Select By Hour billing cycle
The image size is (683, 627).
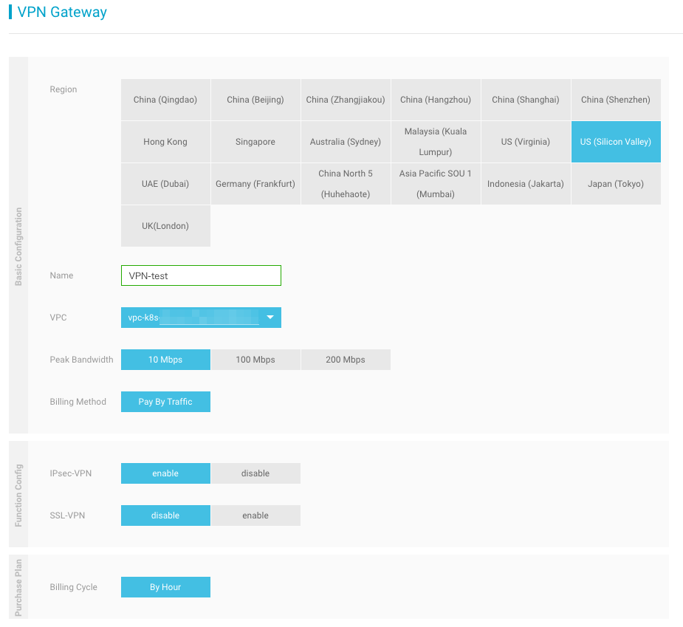(x=165, y=587)
